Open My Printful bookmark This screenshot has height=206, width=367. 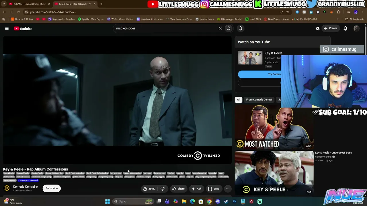(304, 19)
